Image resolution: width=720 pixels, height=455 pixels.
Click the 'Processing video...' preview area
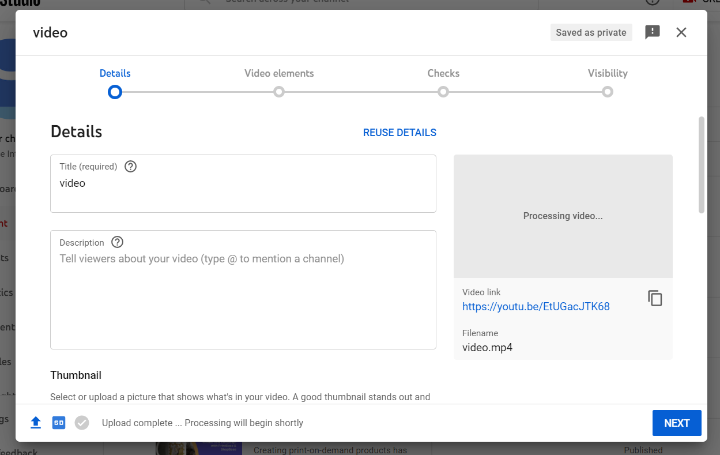(563, 216)
